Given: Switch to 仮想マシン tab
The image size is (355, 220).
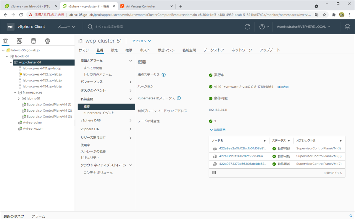Looking at the screenshot, I should tap(166, 50).
